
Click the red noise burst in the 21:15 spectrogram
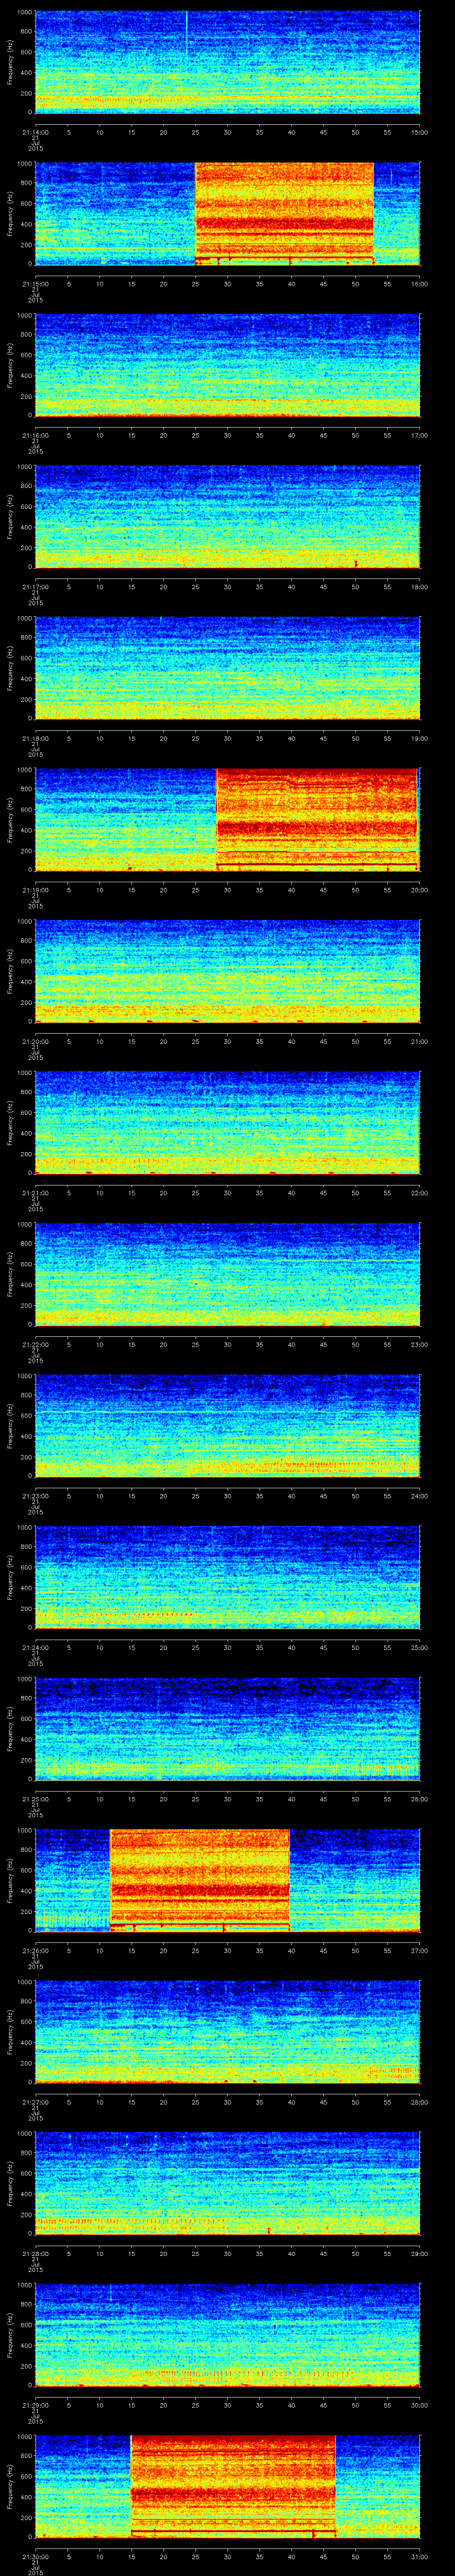tap(284, 213)
